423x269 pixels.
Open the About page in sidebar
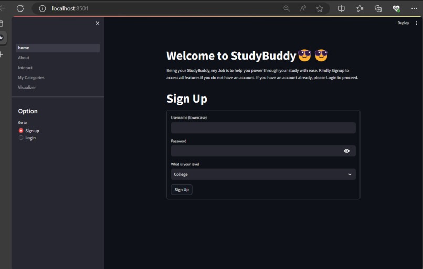coord(58,58)
